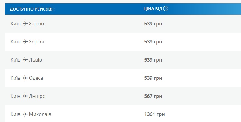Click the airplane icon in Київ–Харків row
The height and width of the screenshot is (122, 241).
pyautogui.click(x=25, y=24)
